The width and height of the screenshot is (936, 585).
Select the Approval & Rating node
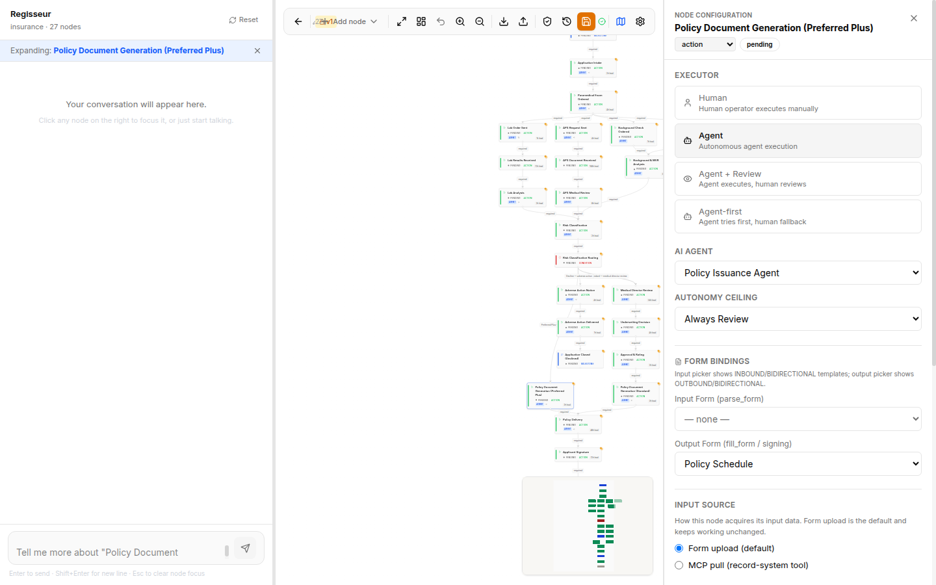click(x=636, y=359)
